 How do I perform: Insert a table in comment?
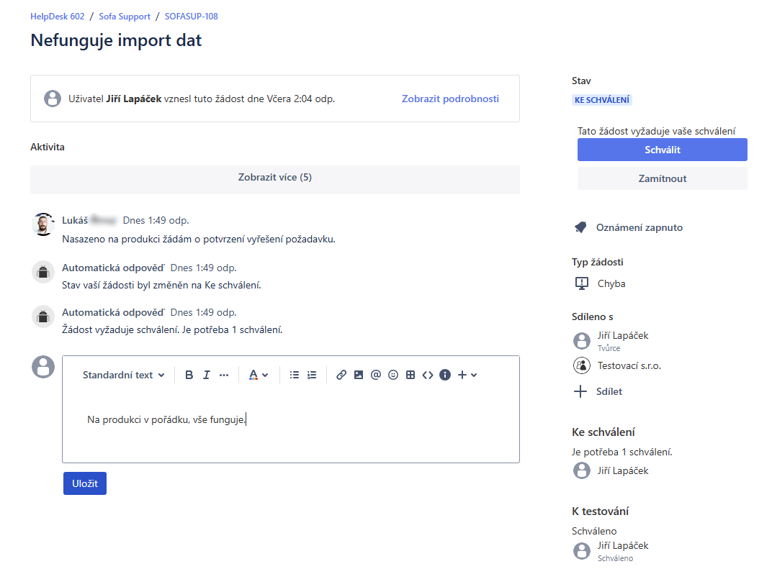[x=410, y=375]
